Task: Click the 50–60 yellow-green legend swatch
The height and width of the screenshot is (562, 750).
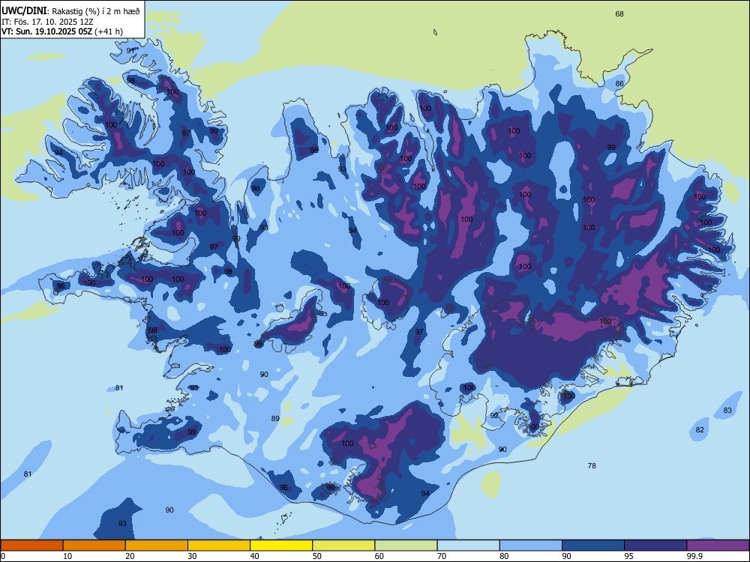Action: coord(343,546)
